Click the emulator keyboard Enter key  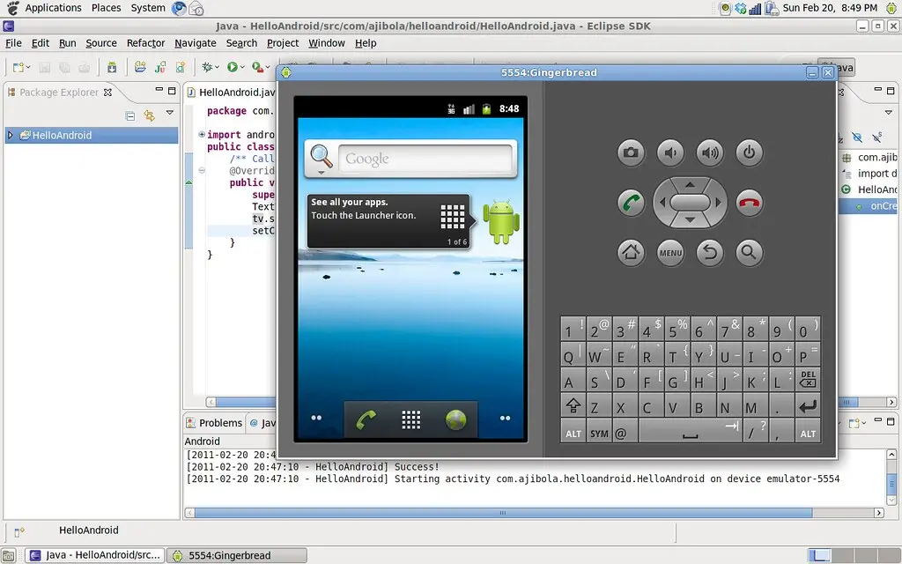coord(808,406)
